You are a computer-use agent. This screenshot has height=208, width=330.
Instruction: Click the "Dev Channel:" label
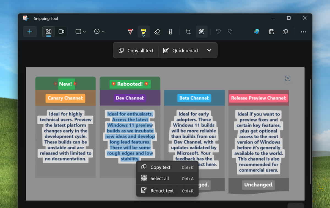point(130,98)
